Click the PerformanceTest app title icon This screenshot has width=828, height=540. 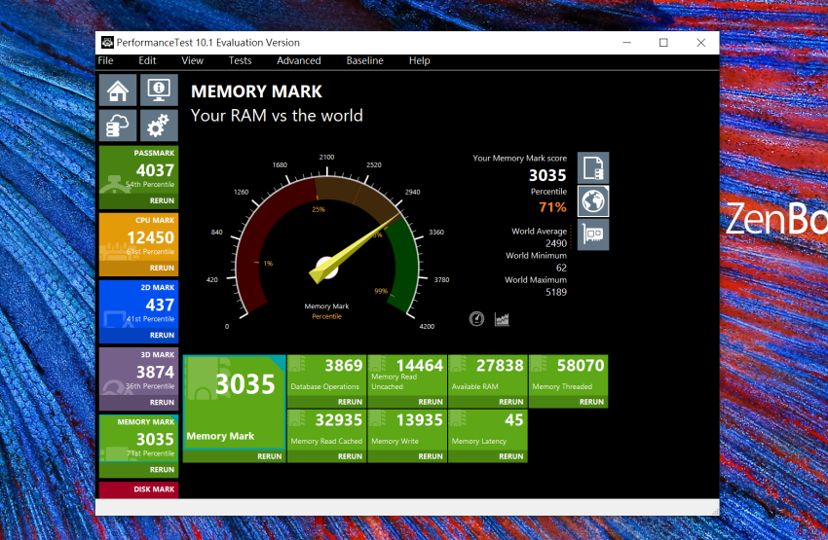107,43
